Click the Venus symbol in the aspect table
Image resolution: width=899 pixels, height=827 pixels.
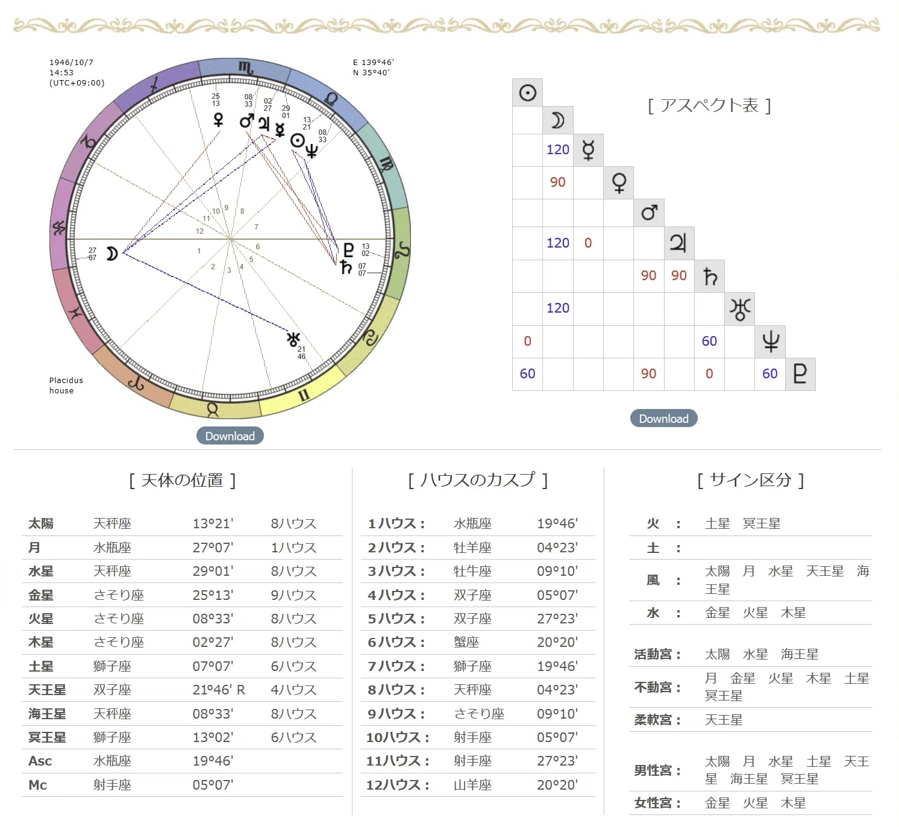click(619, 183)
